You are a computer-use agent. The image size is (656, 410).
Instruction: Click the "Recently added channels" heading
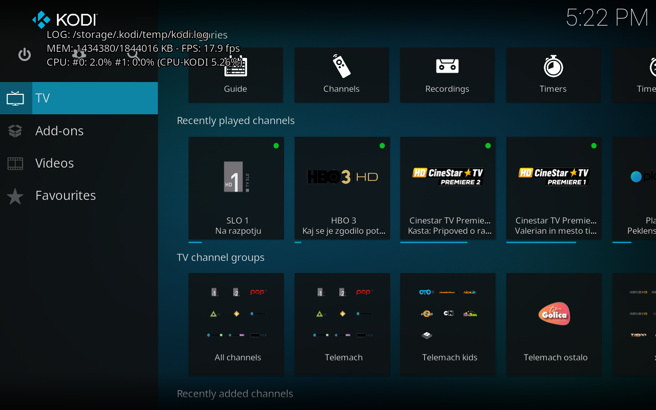pos(235,394)
